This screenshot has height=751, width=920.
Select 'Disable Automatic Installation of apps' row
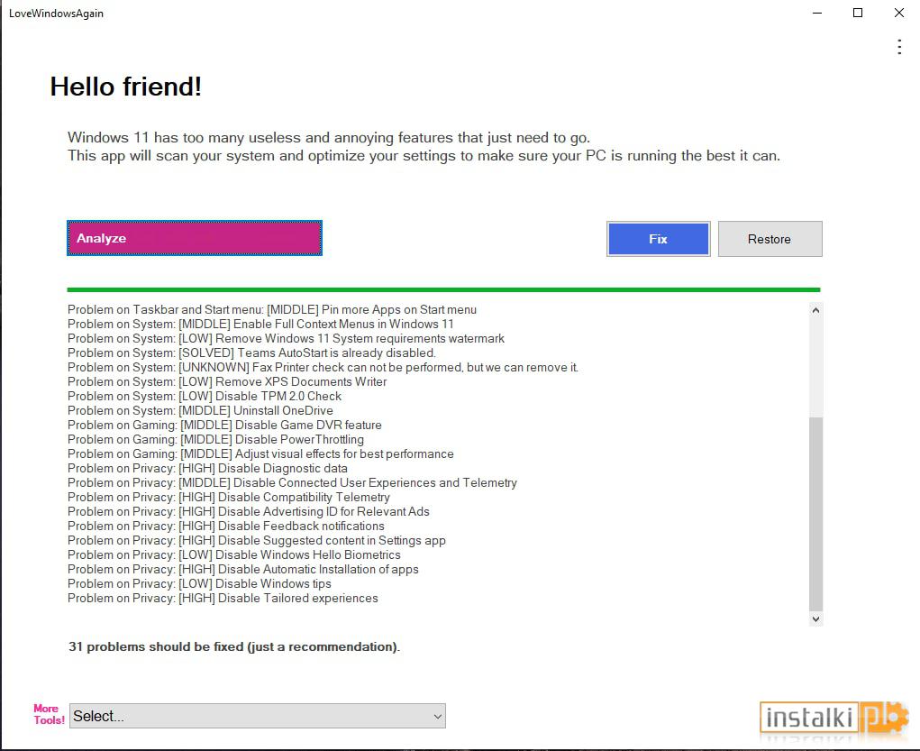243,569
